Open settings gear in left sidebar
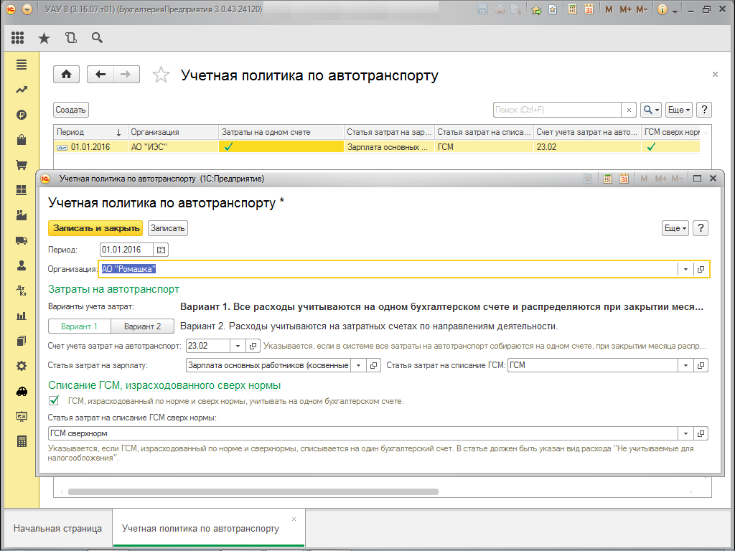The width and height of the screenshot is (735, 551). point(22,366)
